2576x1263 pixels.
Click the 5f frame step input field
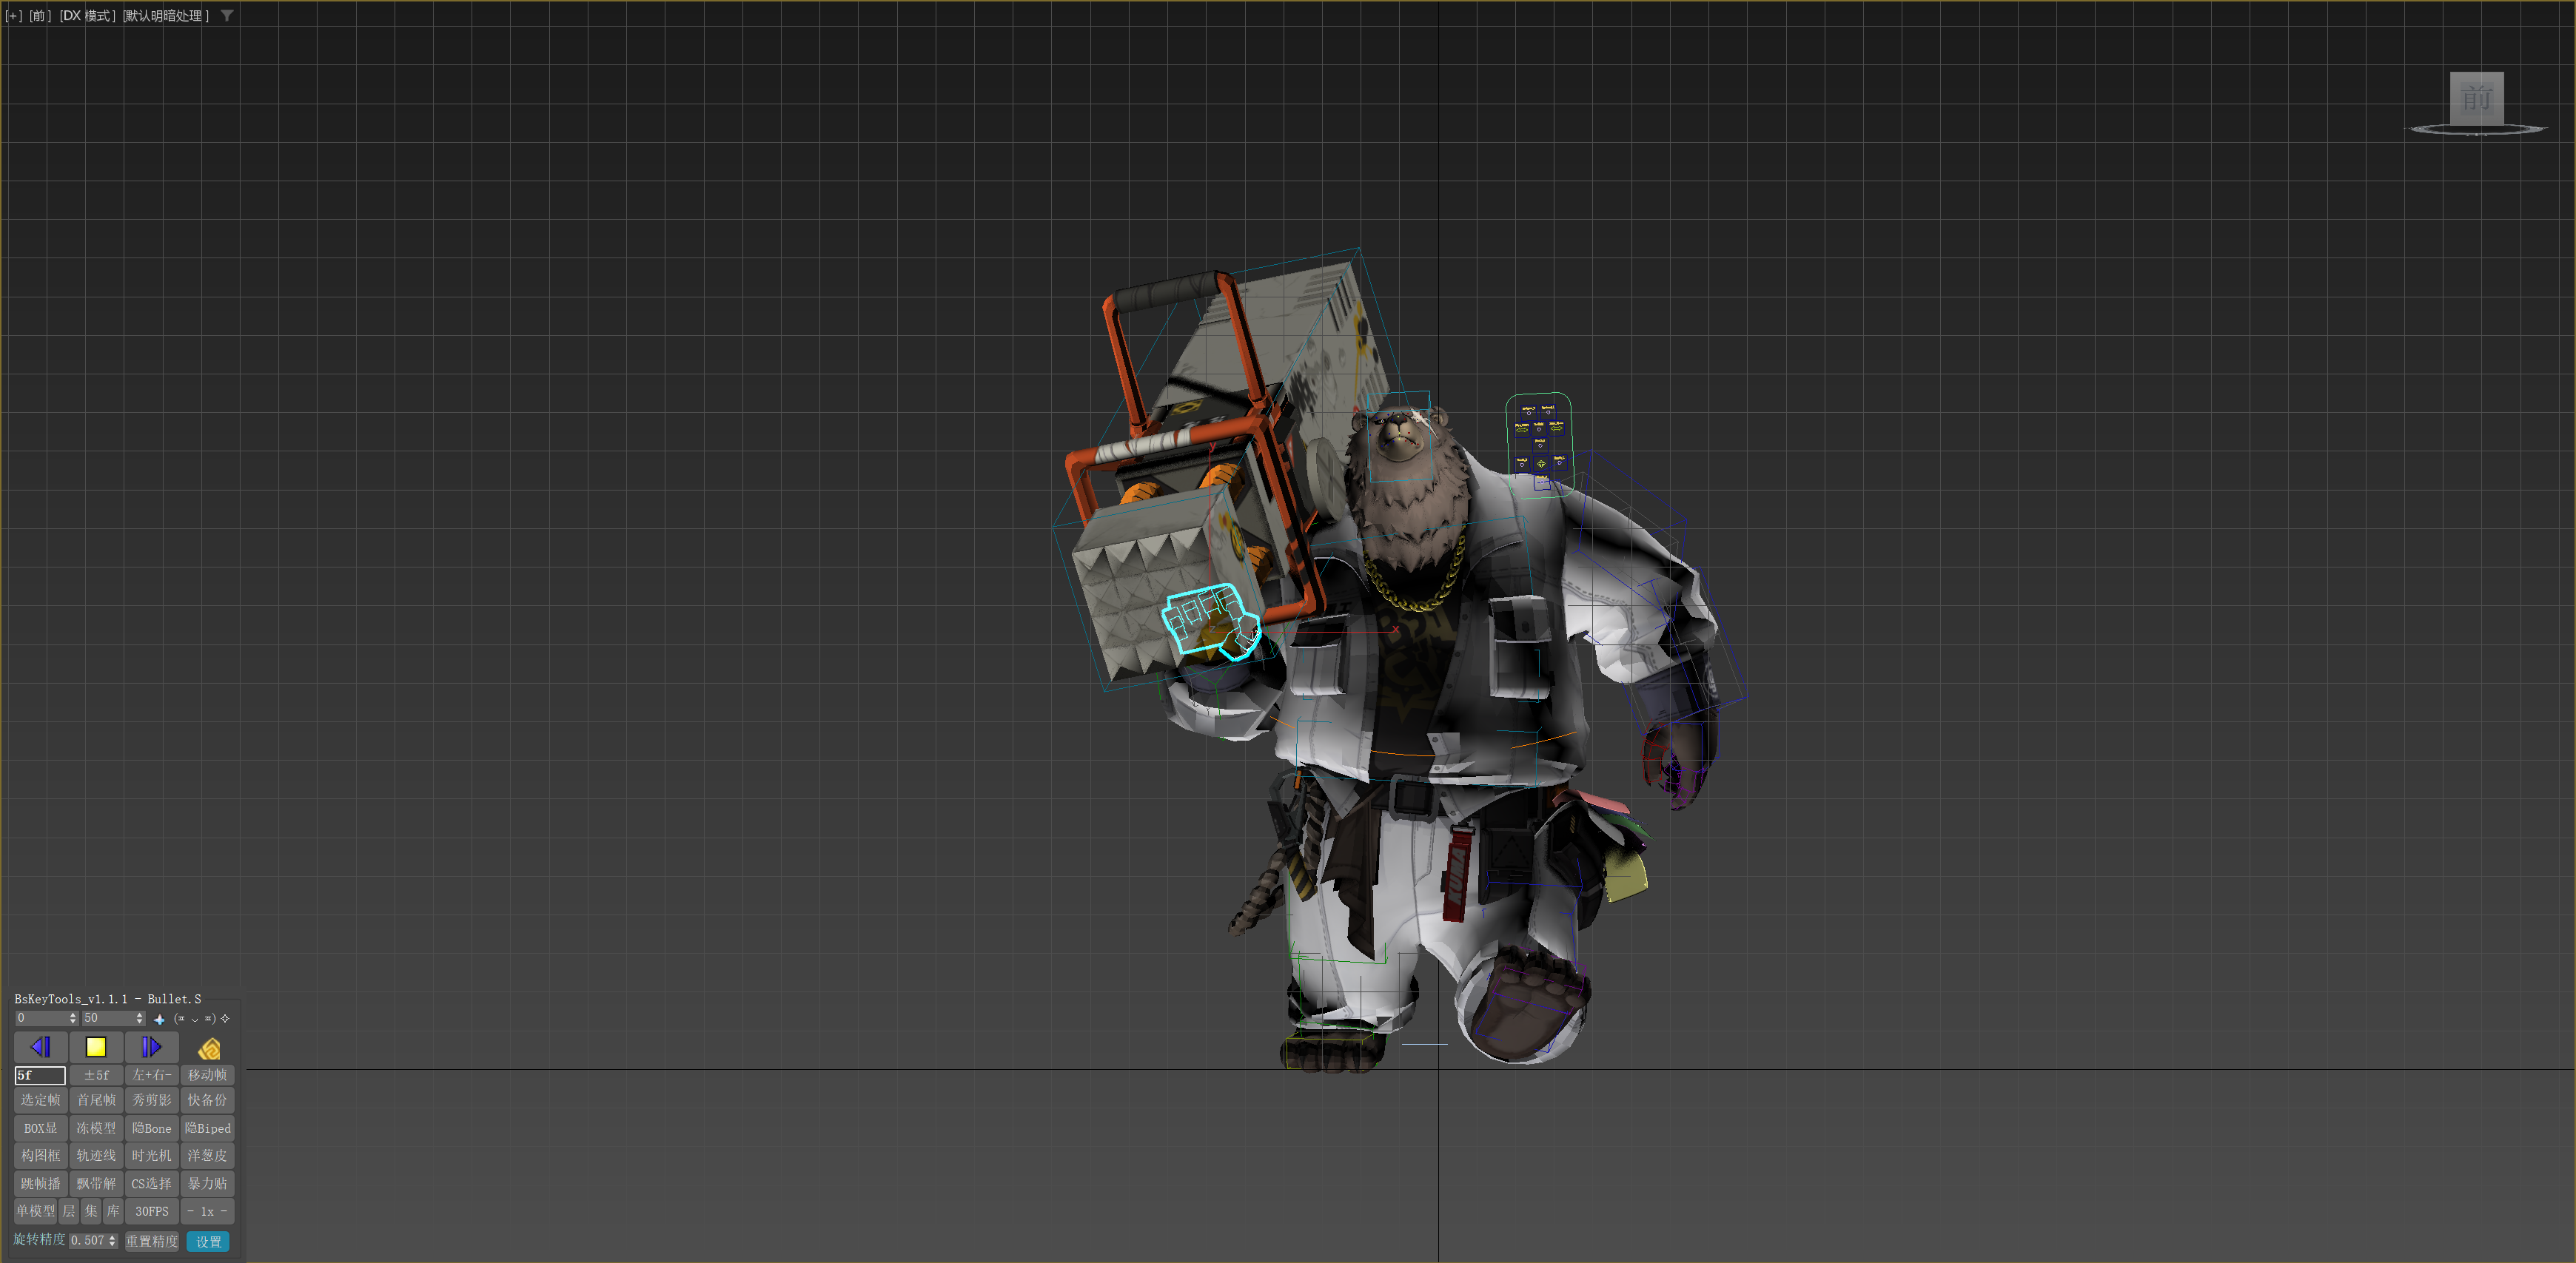pos(41,1075)
